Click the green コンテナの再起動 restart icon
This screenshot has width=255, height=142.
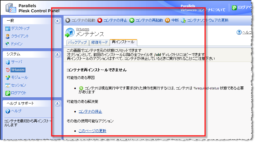tap(132, 20)
